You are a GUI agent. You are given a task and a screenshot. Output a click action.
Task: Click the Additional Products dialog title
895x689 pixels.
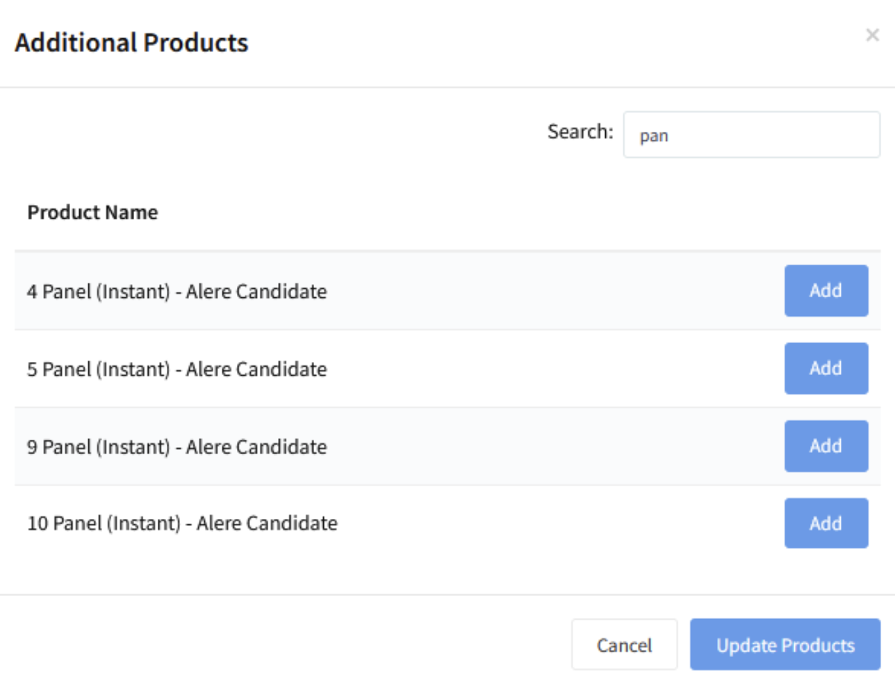point(131,43)
